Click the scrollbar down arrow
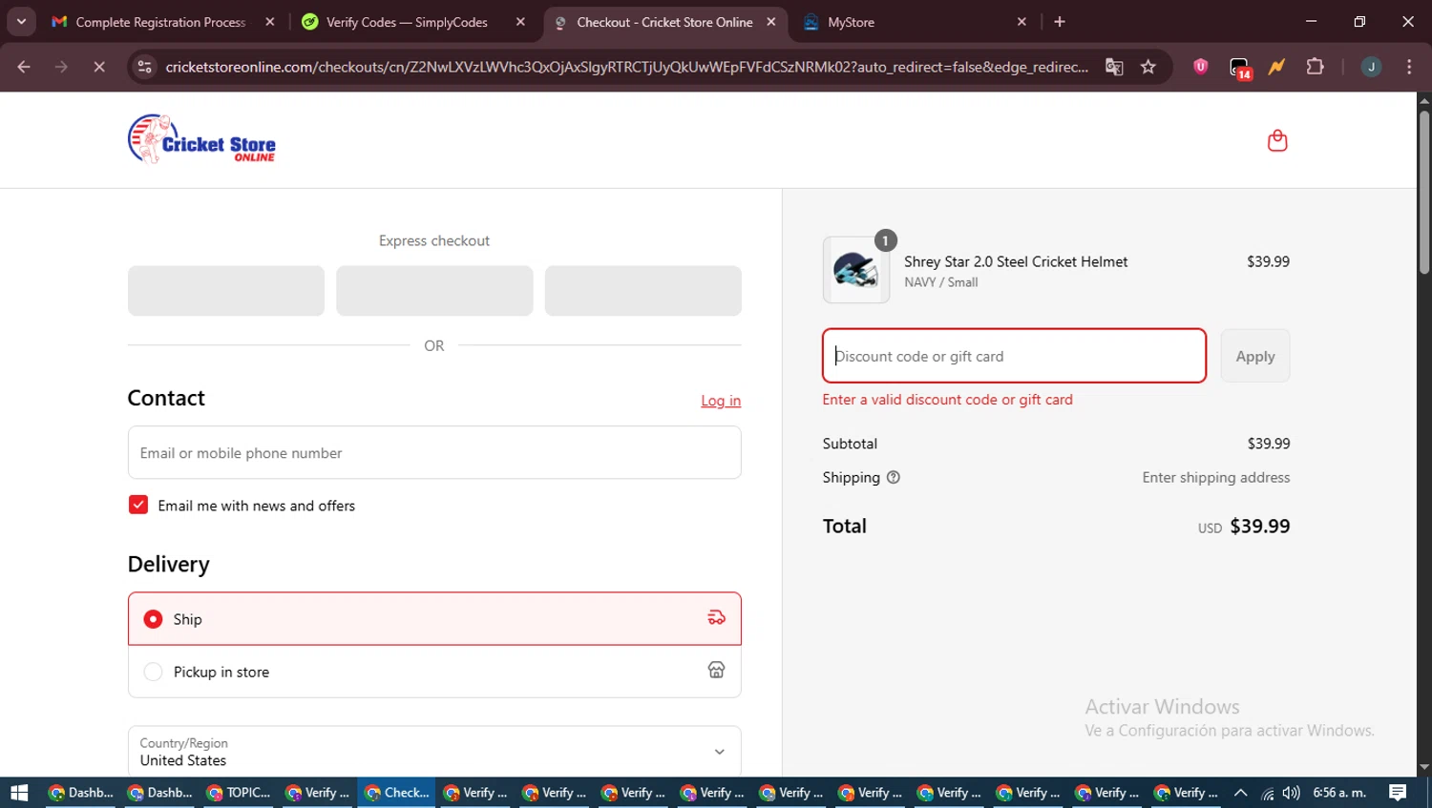Image resolution: width=1432 pixels, height=808 pixels. pyautogui.click(x=1424, y=767)
